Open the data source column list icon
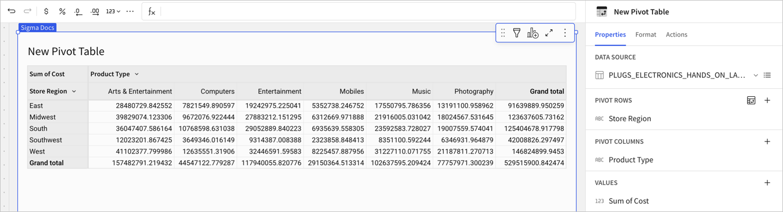The height and width of the screenshot is (212, 783). pyautogui.click(x=767, y=75)
